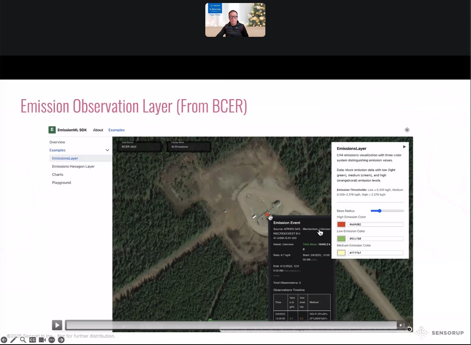This screenshot has width=471, height=345.
Task: Open the Display Mode All Emissions dropdown
Action: 189,146
